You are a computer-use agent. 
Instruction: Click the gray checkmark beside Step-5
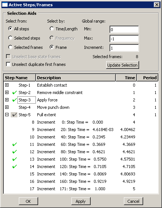click(x=14, y=115)
